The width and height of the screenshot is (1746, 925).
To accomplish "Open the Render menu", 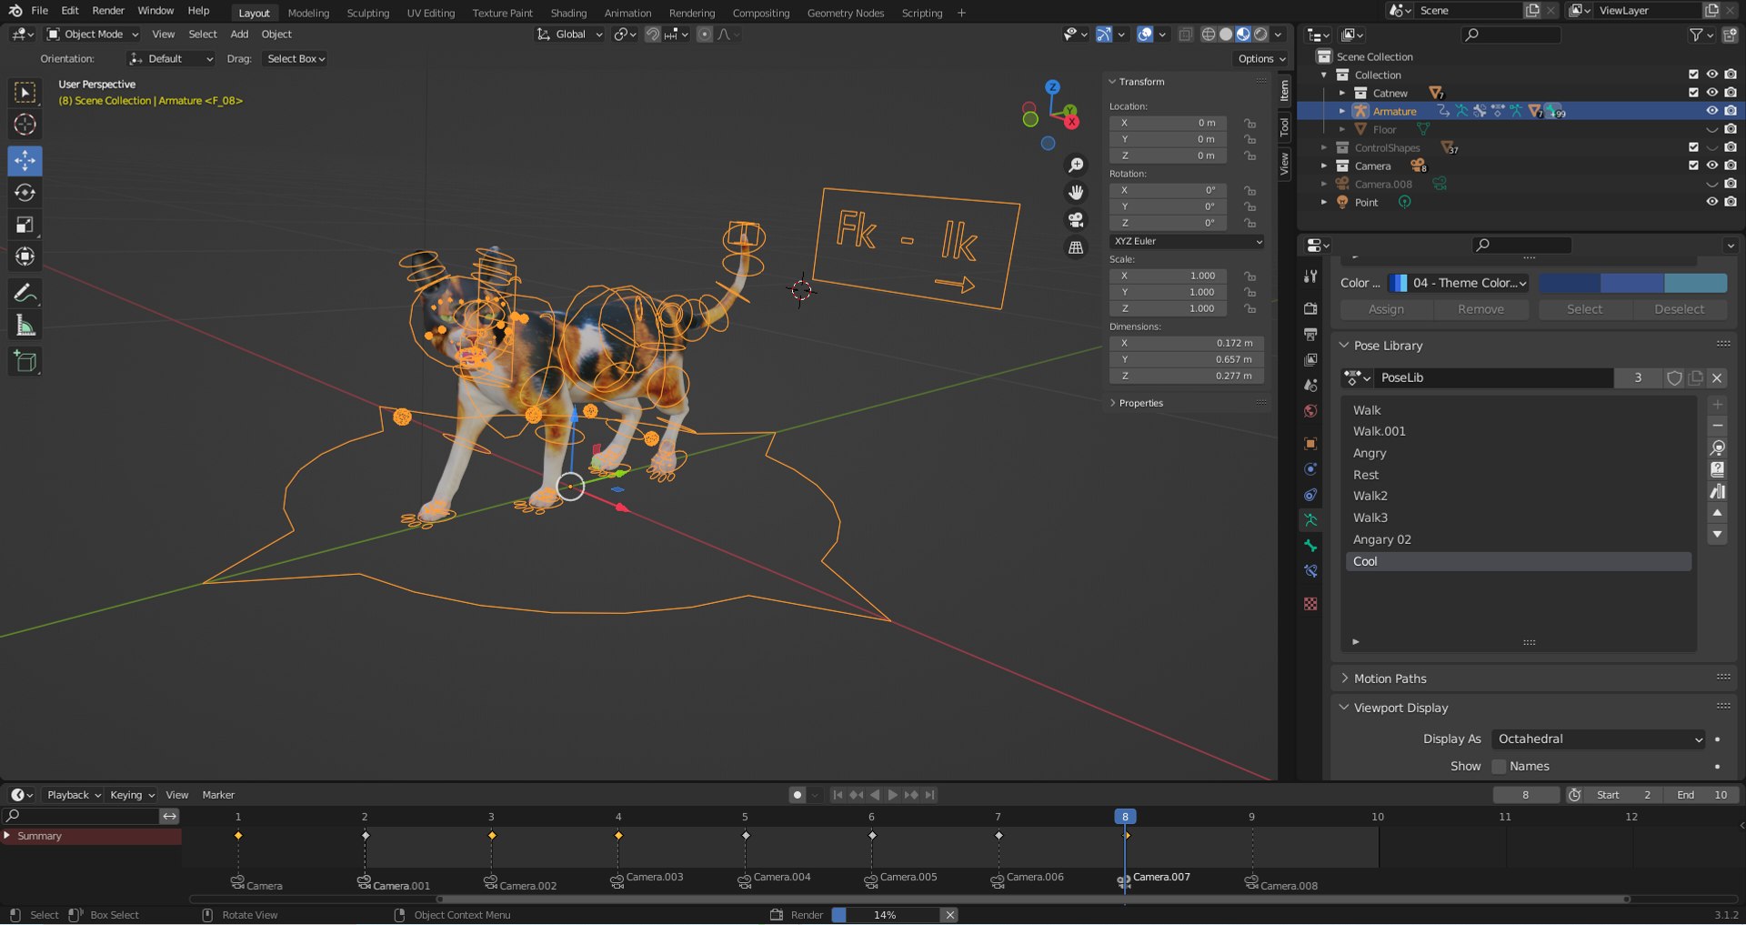I will (x=108, y=11).
